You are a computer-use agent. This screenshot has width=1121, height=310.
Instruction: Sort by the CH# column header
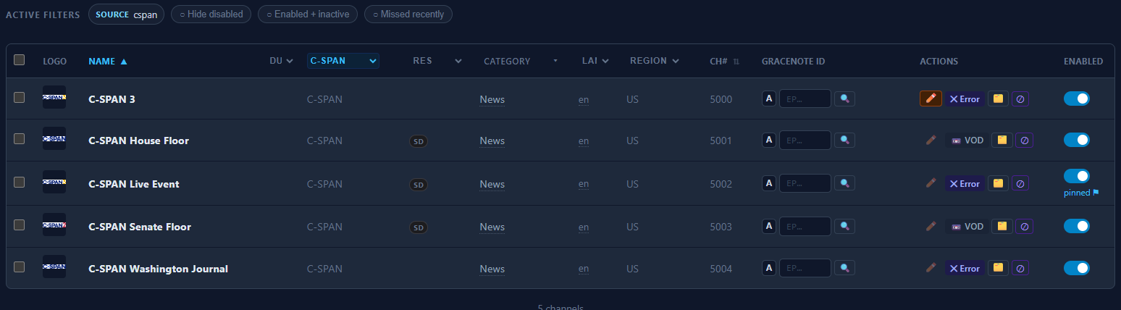click(x=724, y=62)
